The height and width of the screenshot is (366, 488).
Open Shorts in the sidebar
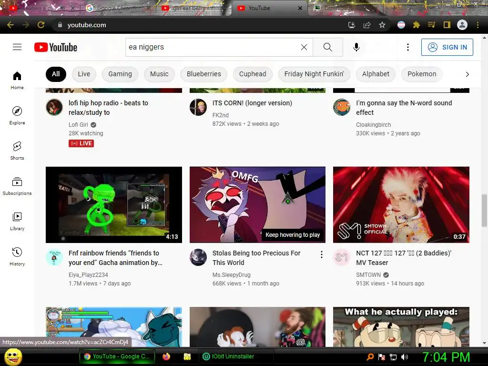coord(17,151)
